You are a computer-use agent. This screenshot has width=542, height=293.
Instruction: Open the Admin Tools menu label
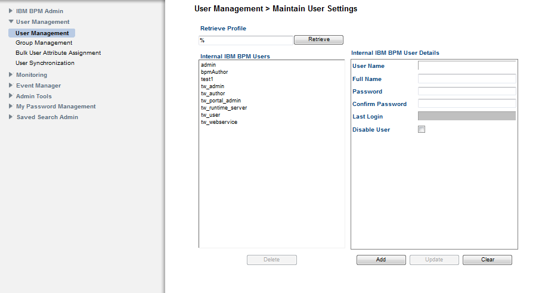[x=34, y=96]
